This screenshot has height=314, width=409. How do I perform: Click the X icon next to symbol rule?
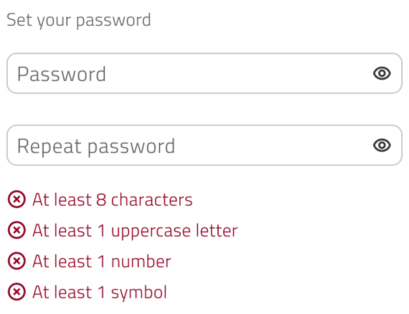click(16, 292)
